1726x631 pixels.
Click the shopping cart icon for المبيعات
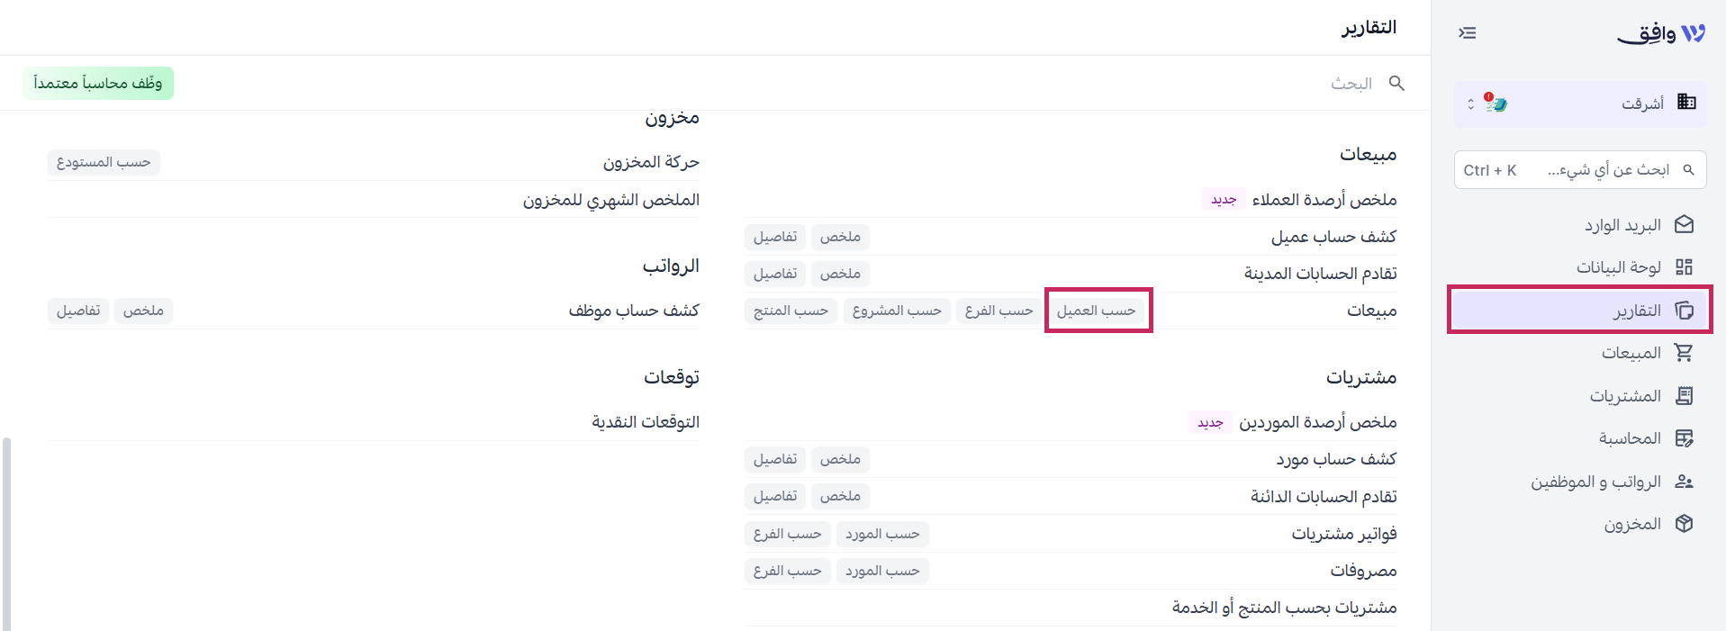pos(1684,353)
